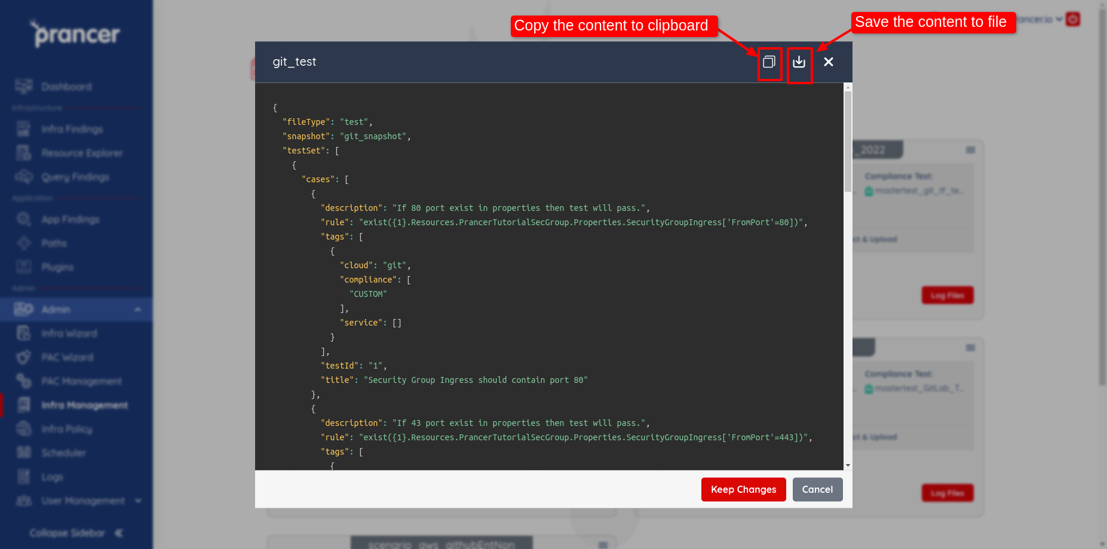Click the prancer logo
The height and width of the screenshot is (549, 1107).
[76, 34]
